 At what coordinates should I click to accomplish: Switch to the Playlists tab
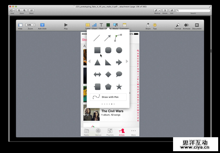[x=110, y=132]
